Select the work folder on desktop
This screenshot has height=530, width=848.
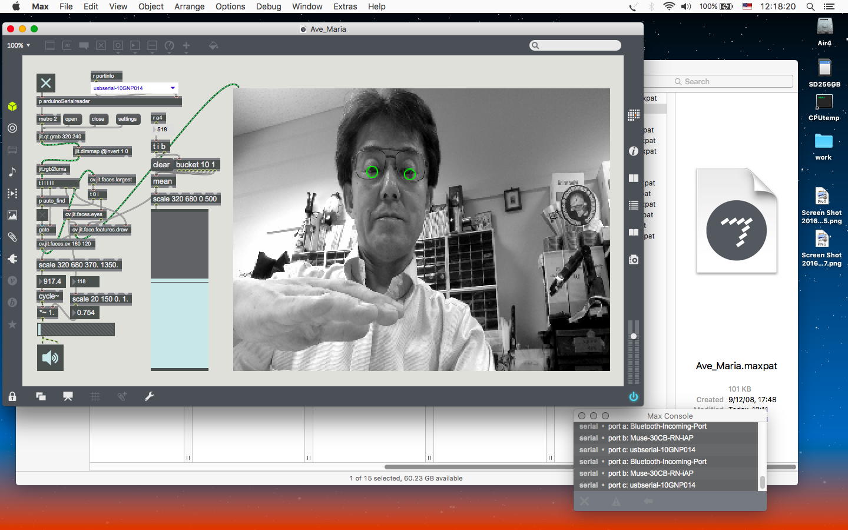(x=823, y=147)
